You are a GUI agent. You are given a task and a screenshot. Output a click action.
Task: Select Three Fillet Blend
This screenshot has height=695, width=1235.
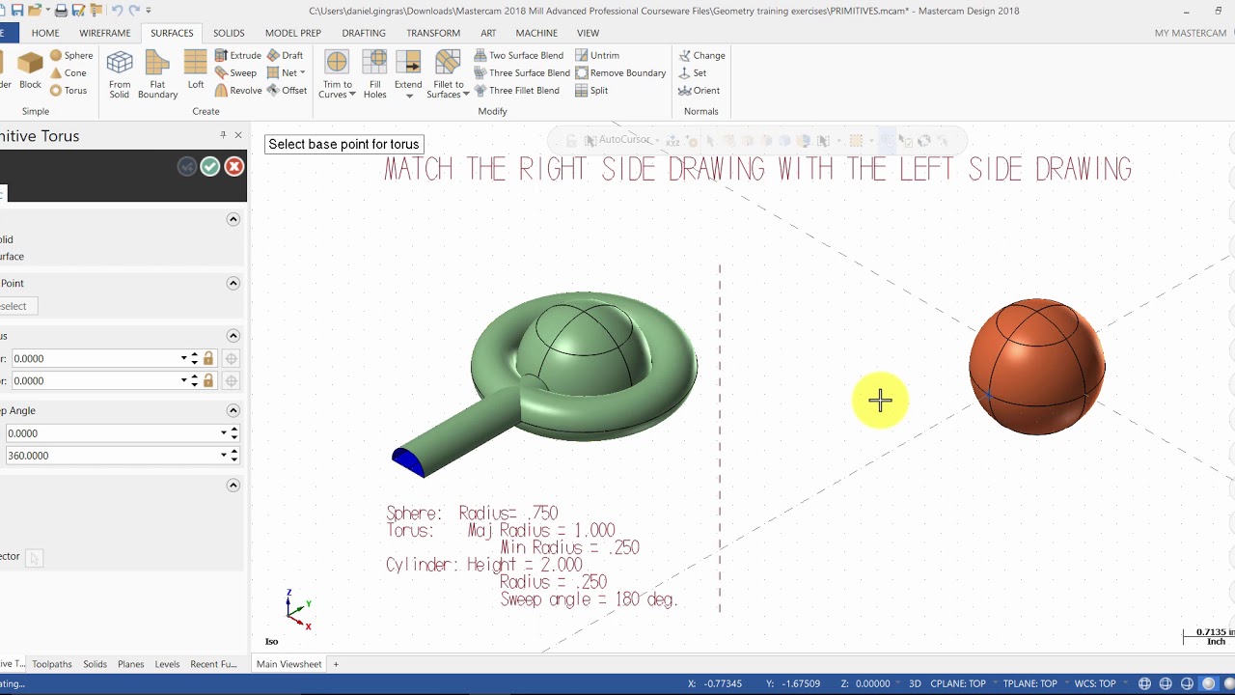(517, 90)
